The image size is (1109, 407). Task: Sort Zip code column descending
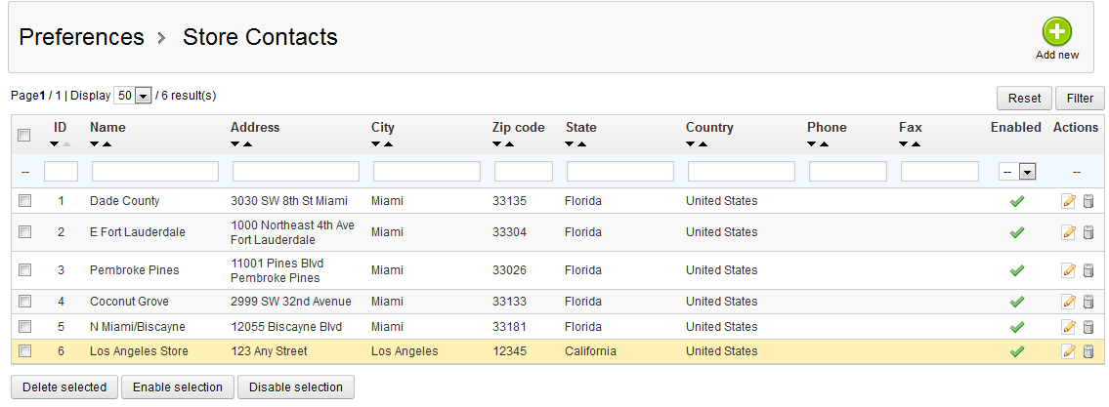tap(497, 144)
